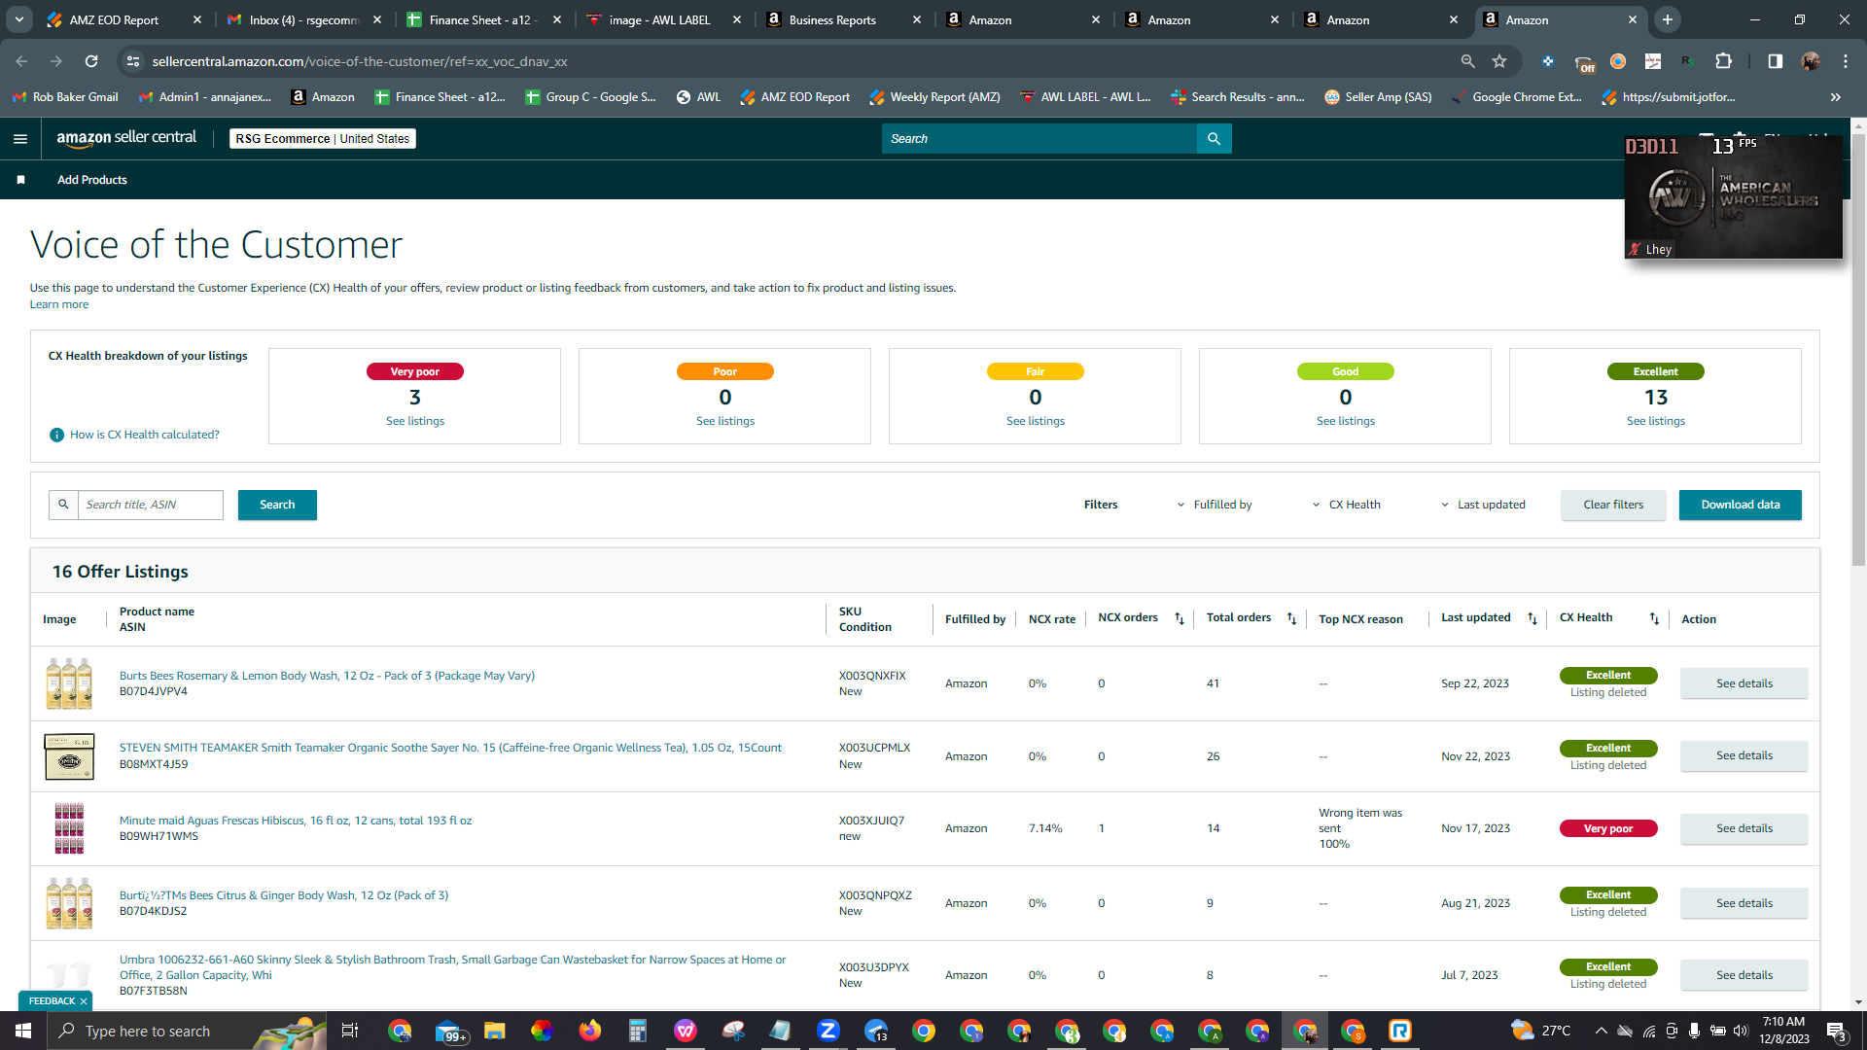Expand the Fulfilled by filter dropdown

click(1215, 505)
